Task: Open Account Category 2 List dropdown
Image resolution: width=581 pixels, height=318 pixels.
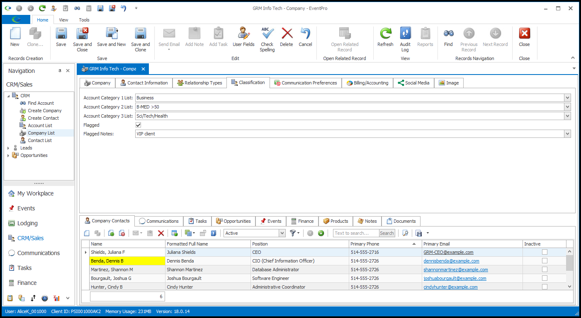Action: tap(567, 107)
